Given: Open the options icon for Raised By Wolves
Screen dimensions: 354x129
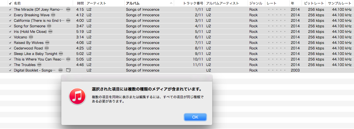Looking at the screenshot, I should pyautogui.click(x=47, y=43).
